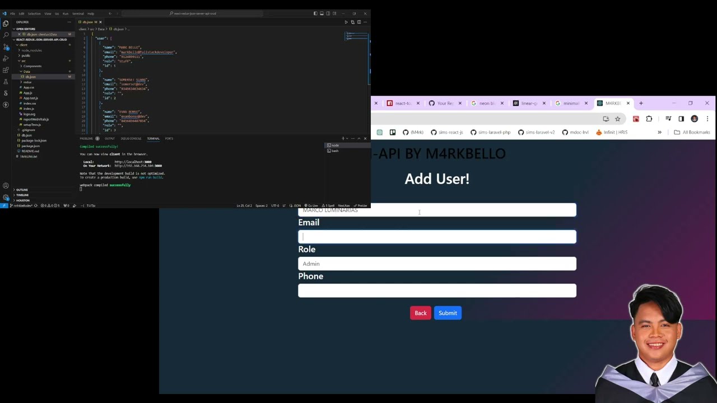The image size is (717, 403).
Task: Toggle VS Code secondary sidebar layout icon
Action: (328, 13)
